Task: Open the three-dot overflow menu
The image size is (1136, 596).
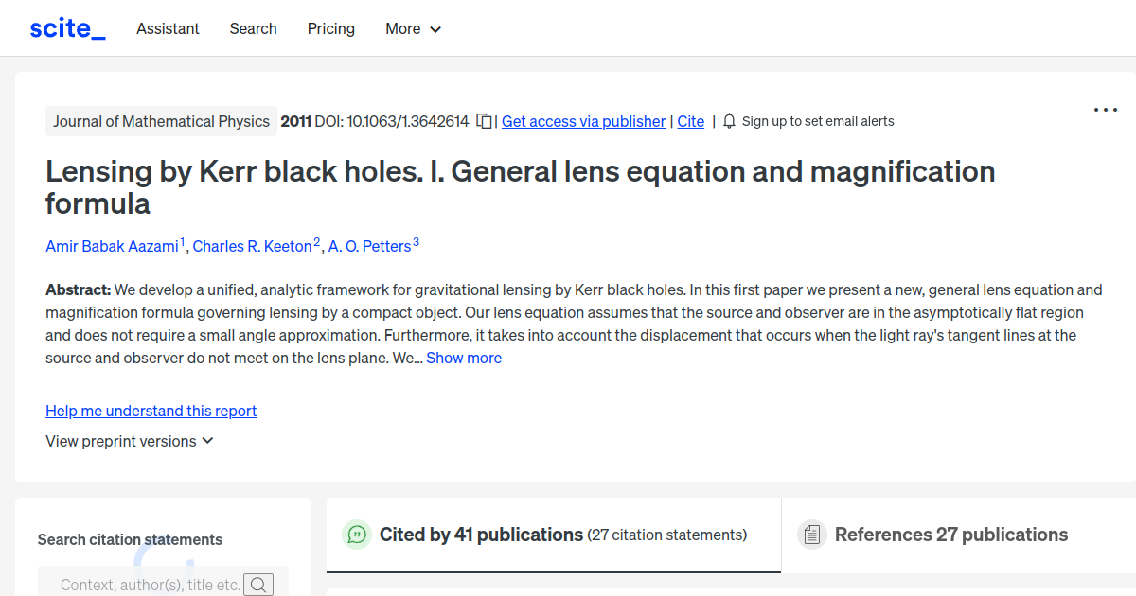Action: click(x=1105, y=110)
